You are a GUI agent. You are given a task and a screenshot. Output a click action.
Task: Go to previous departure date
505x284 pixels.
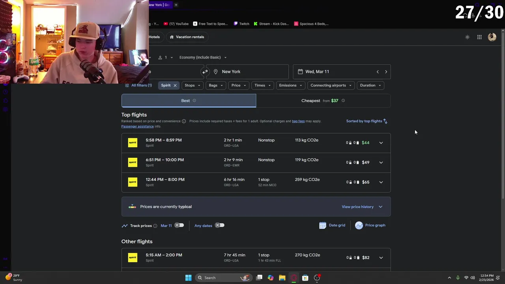[x=378, y=72]
